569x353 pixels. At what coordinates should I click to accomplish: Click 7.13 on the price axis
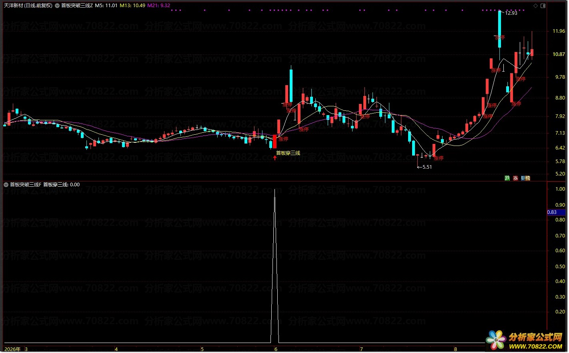pyautogui.click(x=560, y=133)
